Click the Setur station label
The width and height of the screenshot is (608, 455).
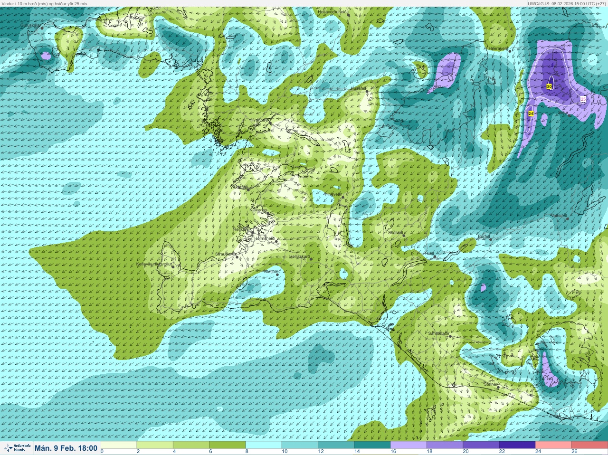click(x=562, y=112)
